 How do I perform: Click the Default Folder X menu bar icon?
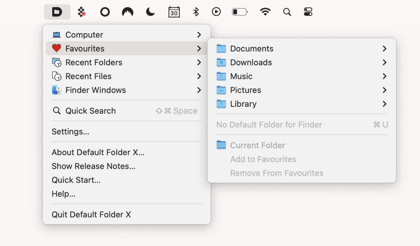point(57,12)
